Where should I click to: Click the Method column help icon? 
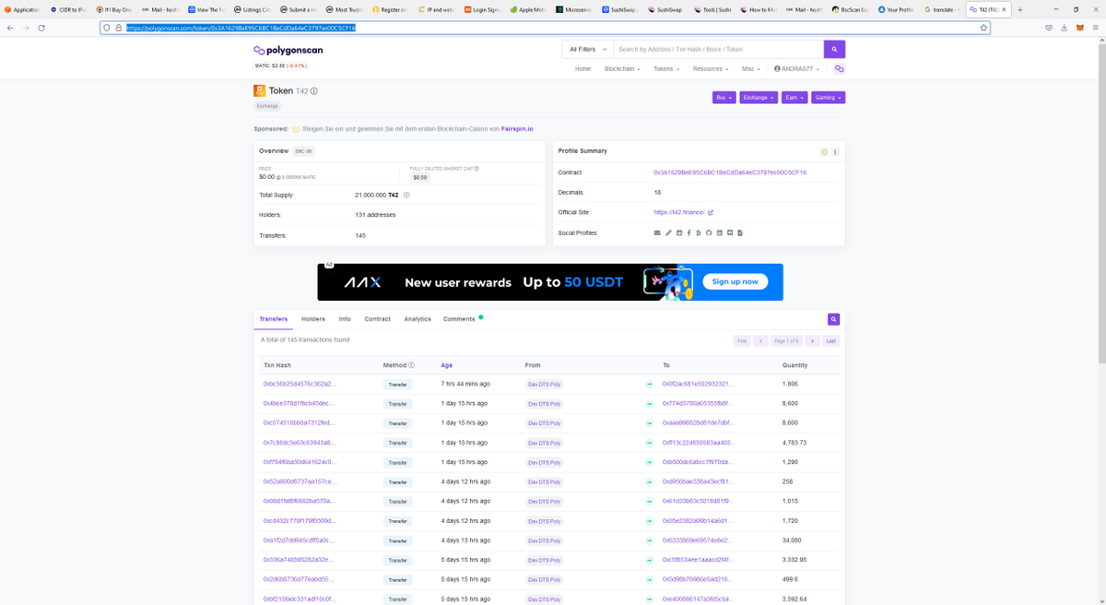point(411,365)
